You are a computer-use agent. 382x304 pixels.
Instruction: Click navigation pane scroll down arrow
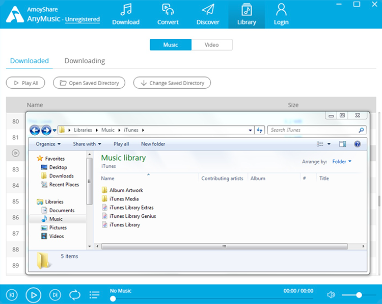coord(90,246)
